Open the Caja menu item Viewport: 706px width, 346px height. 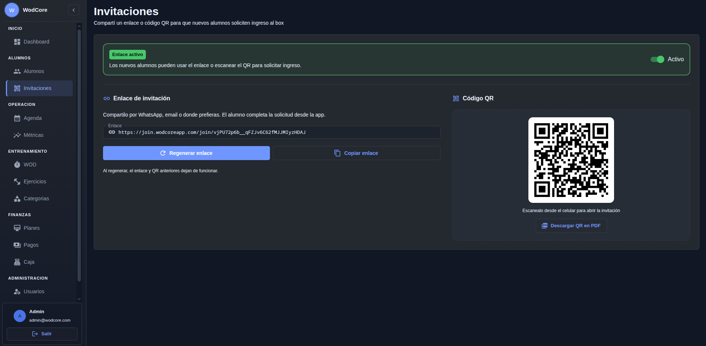pyautogui.click(x=40, y=262)
